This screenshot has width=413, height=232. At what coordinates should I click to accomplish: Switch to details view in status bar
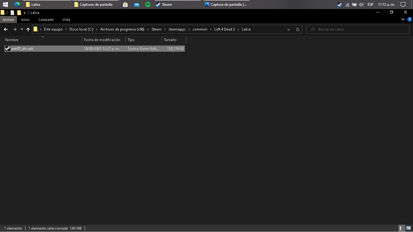point(402,228)
